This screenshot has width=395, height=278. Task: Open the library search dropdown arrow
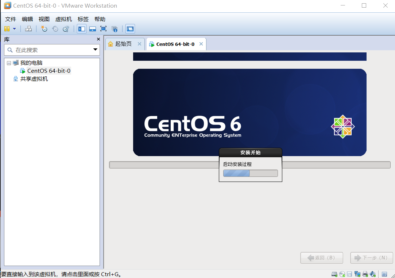(x=95, y=50)
